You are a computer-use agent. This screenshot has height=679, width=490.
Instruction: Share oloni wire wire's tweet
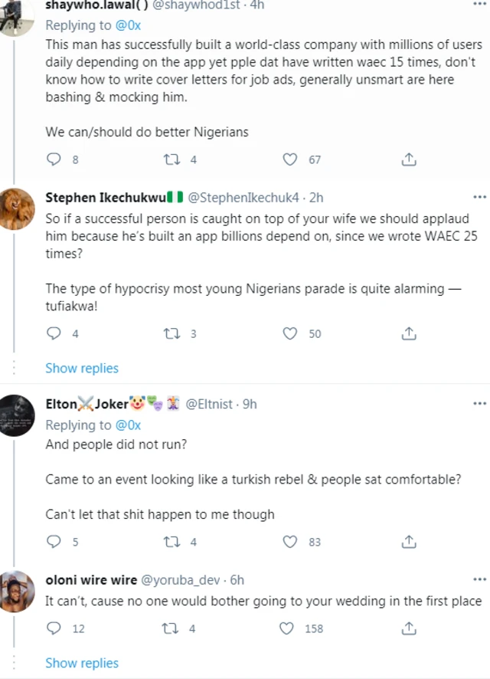[x=409, y=628]
